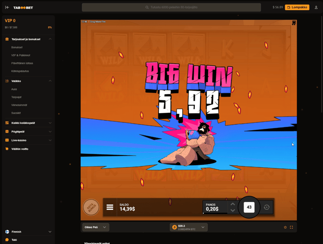Open the user profile icon
The image size is (323, 244).
[316, 7]
